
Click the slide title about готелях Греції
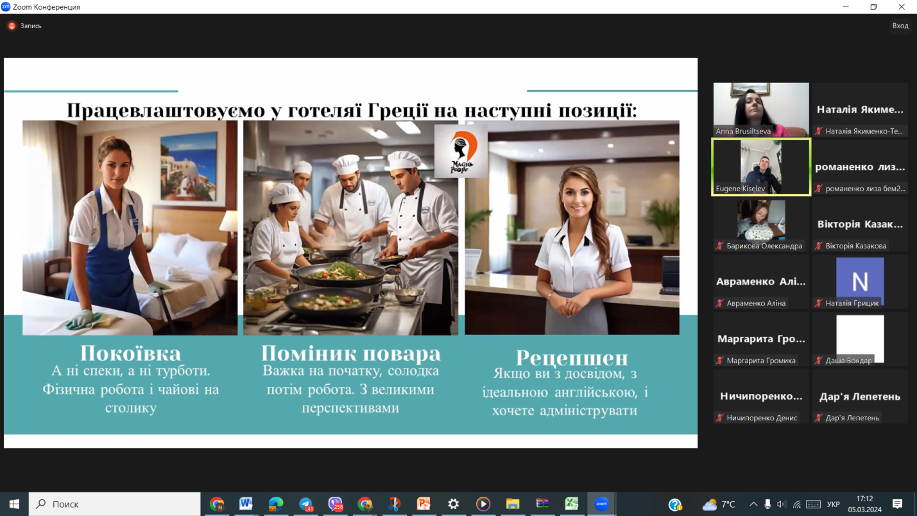(352, 110)
